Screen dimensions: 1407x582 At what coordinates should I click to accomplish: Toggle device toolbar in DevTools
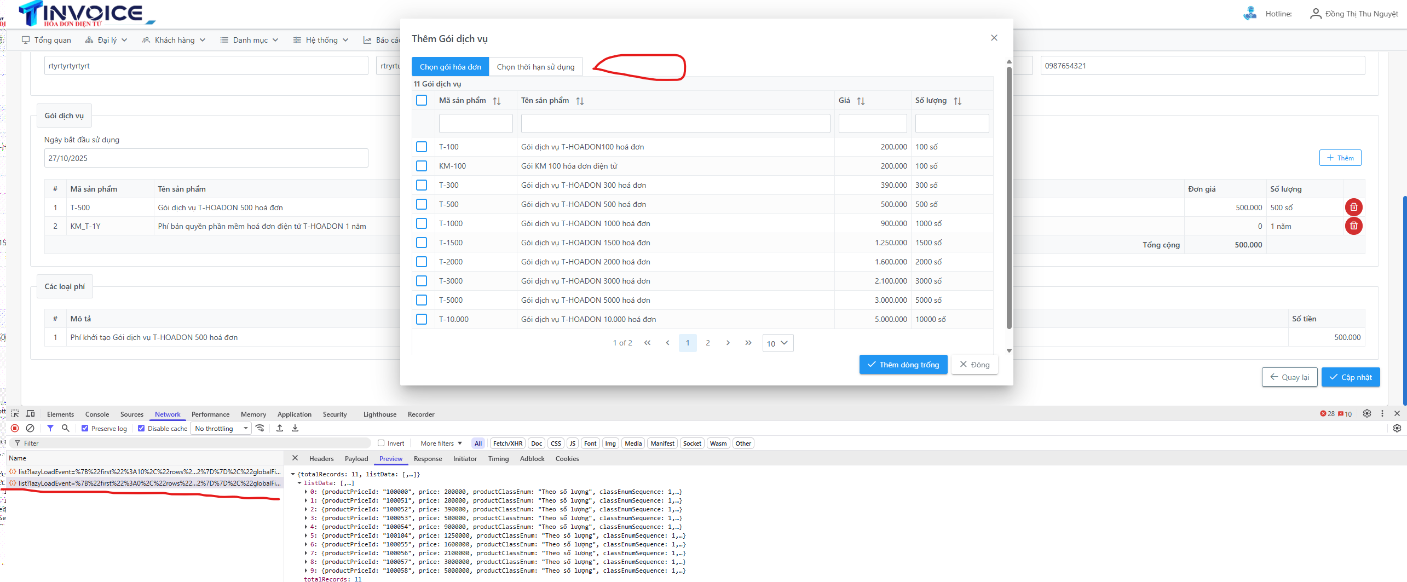point(30,414)
